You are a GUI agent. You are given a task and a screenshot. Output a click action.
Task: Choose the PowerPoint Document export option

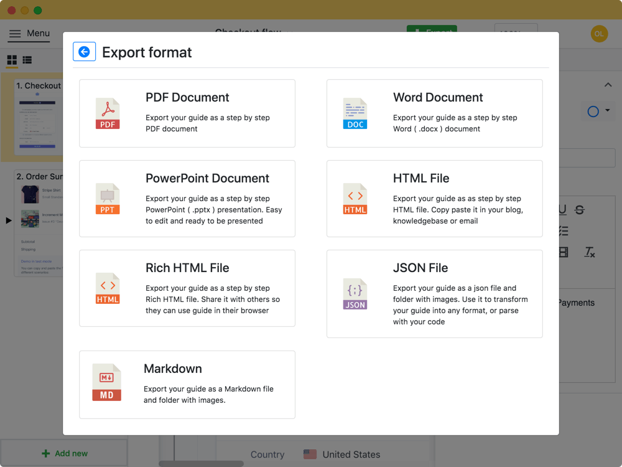(187, 199)
